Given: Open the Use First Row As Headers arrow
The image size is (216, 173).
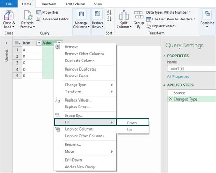Looking at the screenshot, I should pyautogui.click(x=195, y=19).
